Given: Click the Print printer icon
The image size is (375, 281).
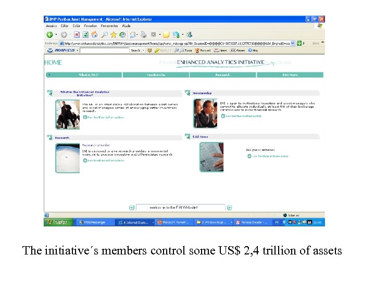Looking at the screenshot, I should [x=144, y=35].
